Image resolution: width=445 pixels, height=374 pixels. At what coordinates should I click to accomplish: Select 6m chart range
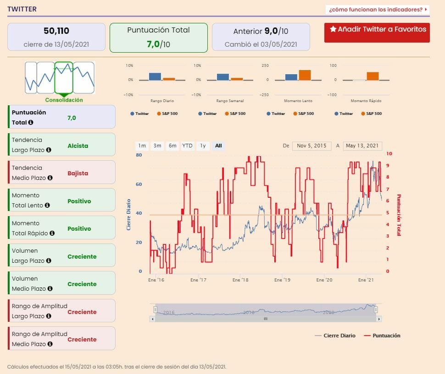[172, 146]
